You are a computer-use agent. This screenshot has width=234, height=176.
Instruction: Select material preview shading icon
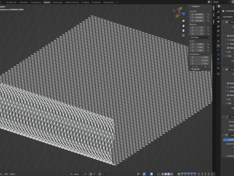[x=169, y=174]
